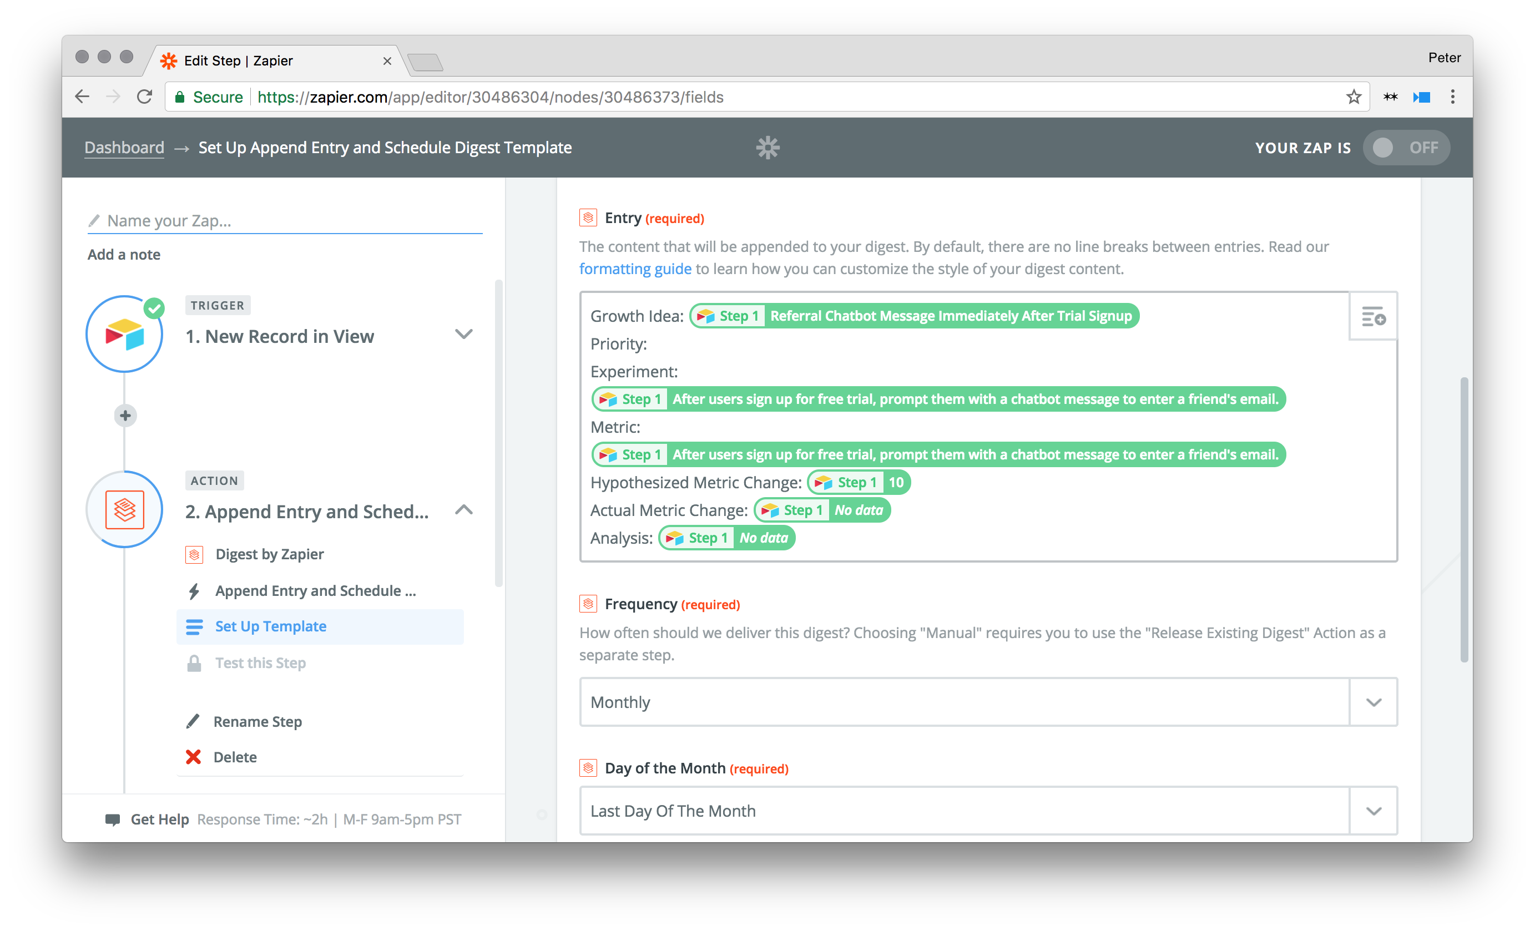Click the browser back arrow

[82, 97]
